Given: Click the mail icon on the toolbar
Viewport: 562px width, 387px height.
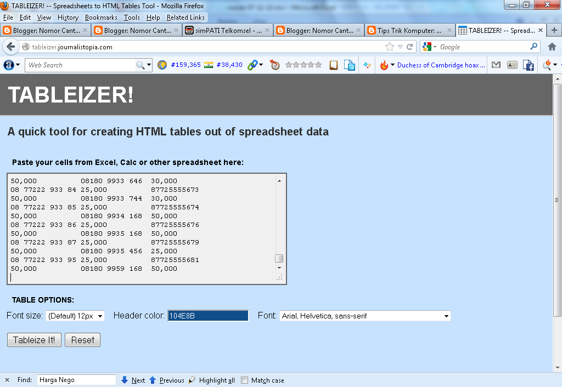Looking at the screenshot, I should click(496, 65).
